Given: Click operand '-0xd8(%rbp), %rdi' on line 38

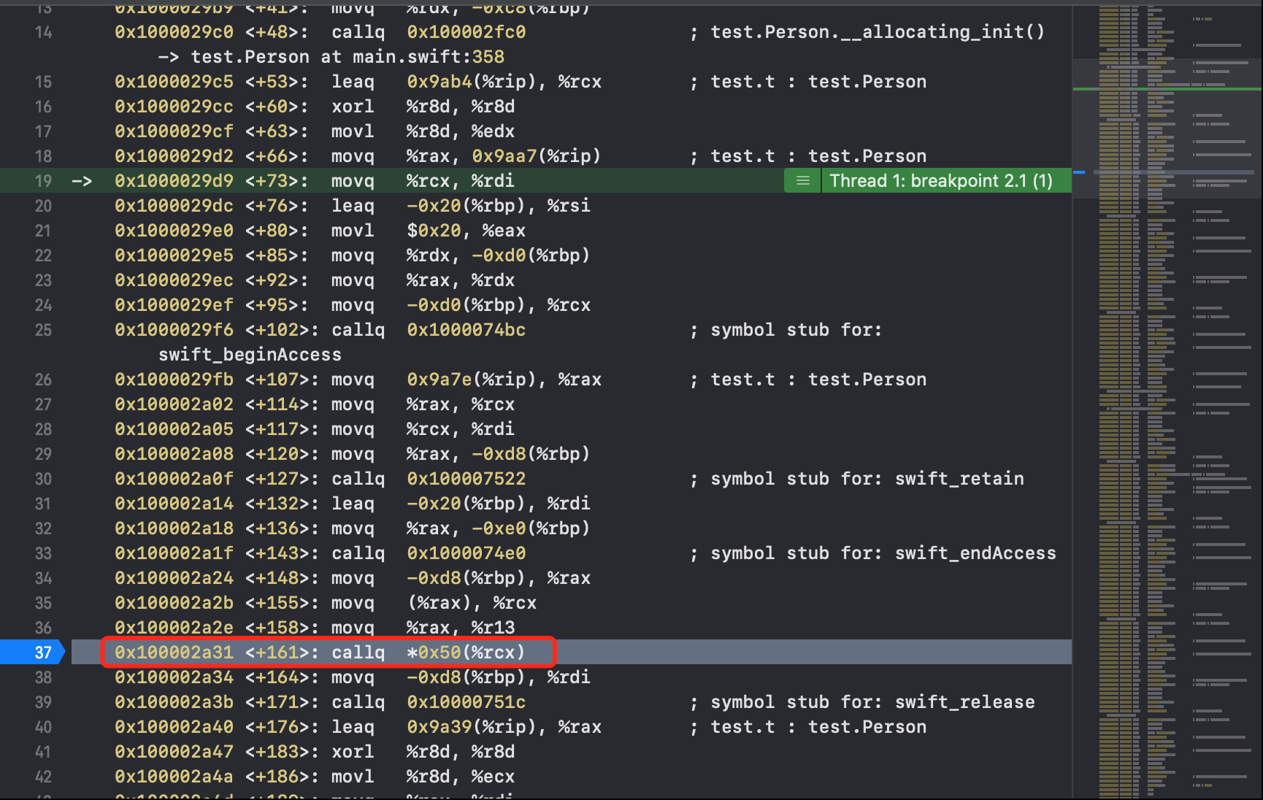Looking at the screenshot, I should (499, 677).
